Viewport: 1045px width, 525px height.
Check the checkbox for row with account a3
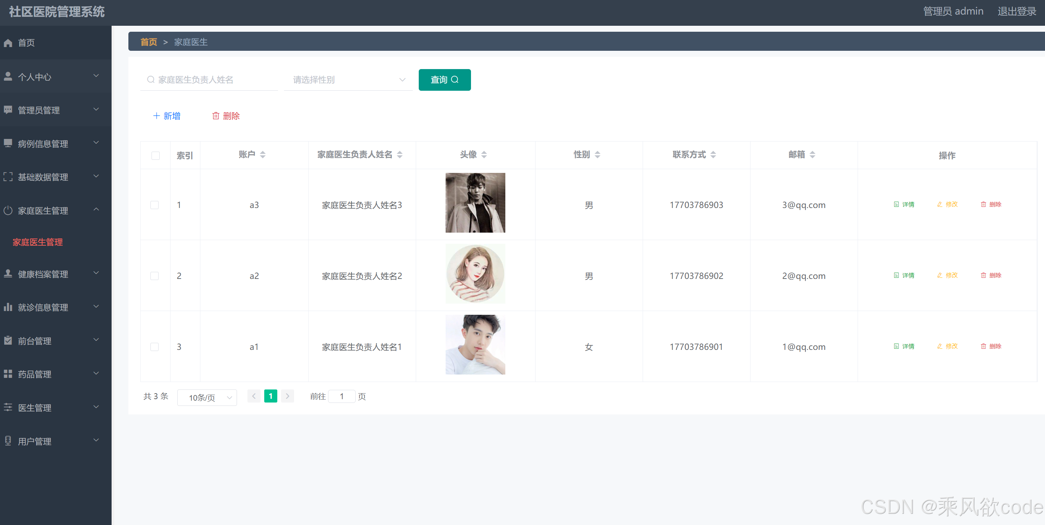click(155, 205)
